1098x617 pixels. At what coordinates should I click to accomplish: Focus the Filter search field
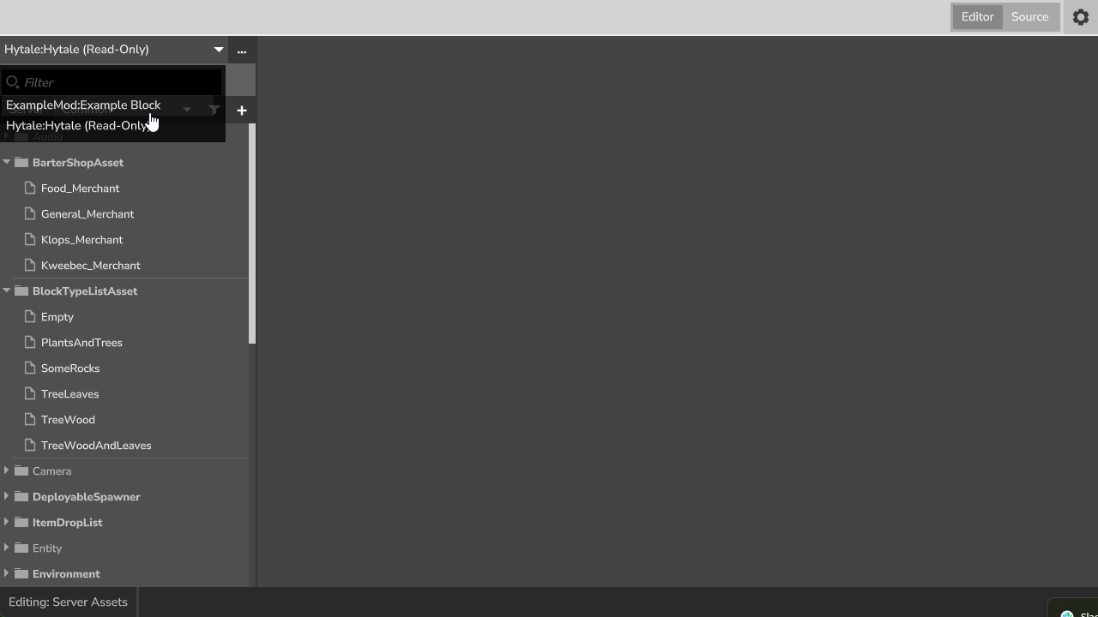(x=112, y=82)
